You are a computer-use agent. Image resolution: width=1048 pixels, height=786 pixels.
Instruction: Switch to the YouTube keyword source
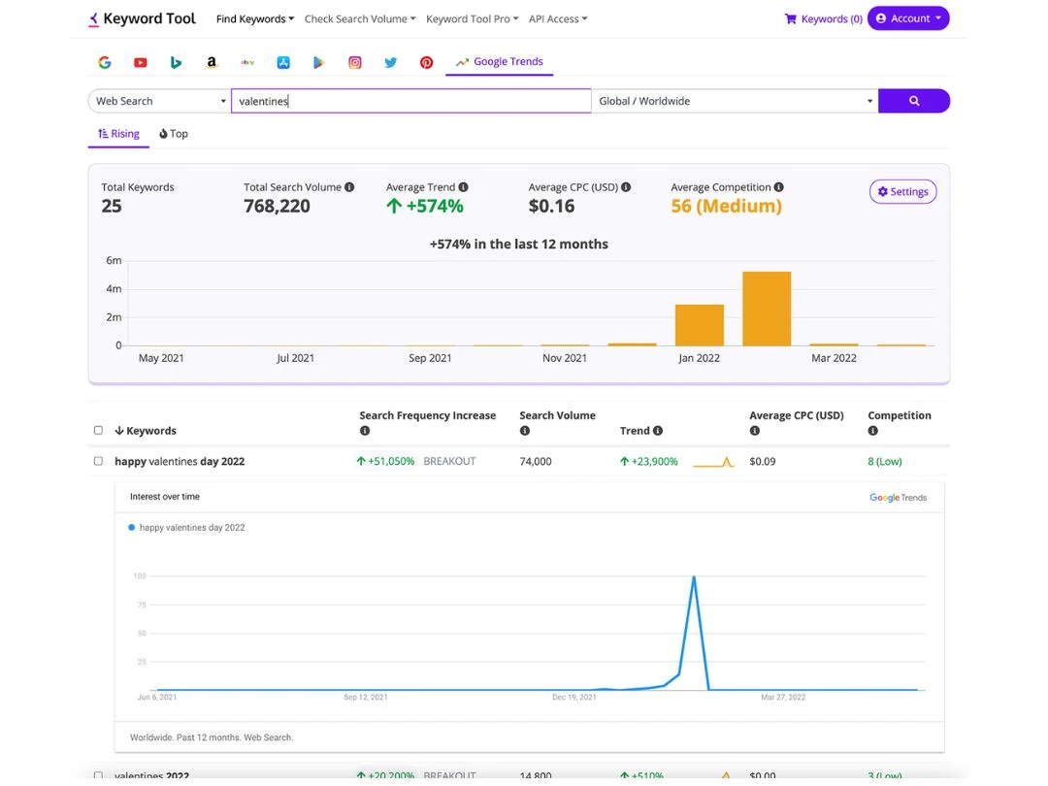[140, 61]
